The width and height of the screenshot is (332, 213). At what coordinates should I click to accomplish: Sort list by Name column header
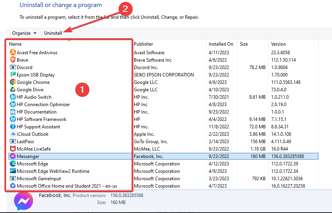coord(69,44)
